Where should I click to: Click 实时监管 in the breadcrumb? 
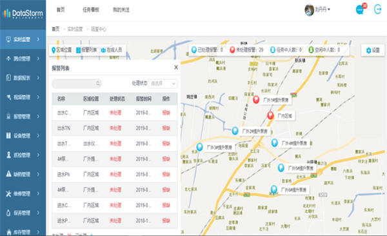[x=75, y=29]
